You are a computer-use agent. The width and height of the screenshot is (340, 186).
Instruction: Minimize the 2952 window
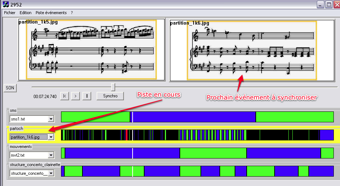tap(320, 5)
